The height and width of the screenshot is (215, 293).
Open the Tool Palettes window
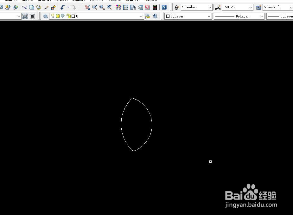click(x=133, y=7)
